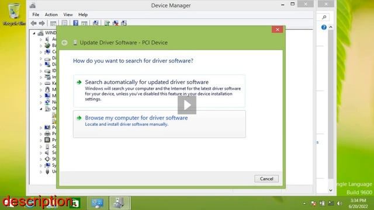Image resolution: width=374 pixels, height=210 pixels.
Task: Open the Action menu
Action: tap(51, 15)
